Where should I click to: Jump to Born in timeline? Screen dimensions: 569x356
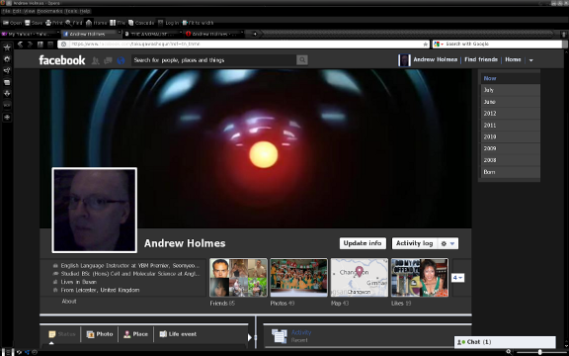(510, 172)
